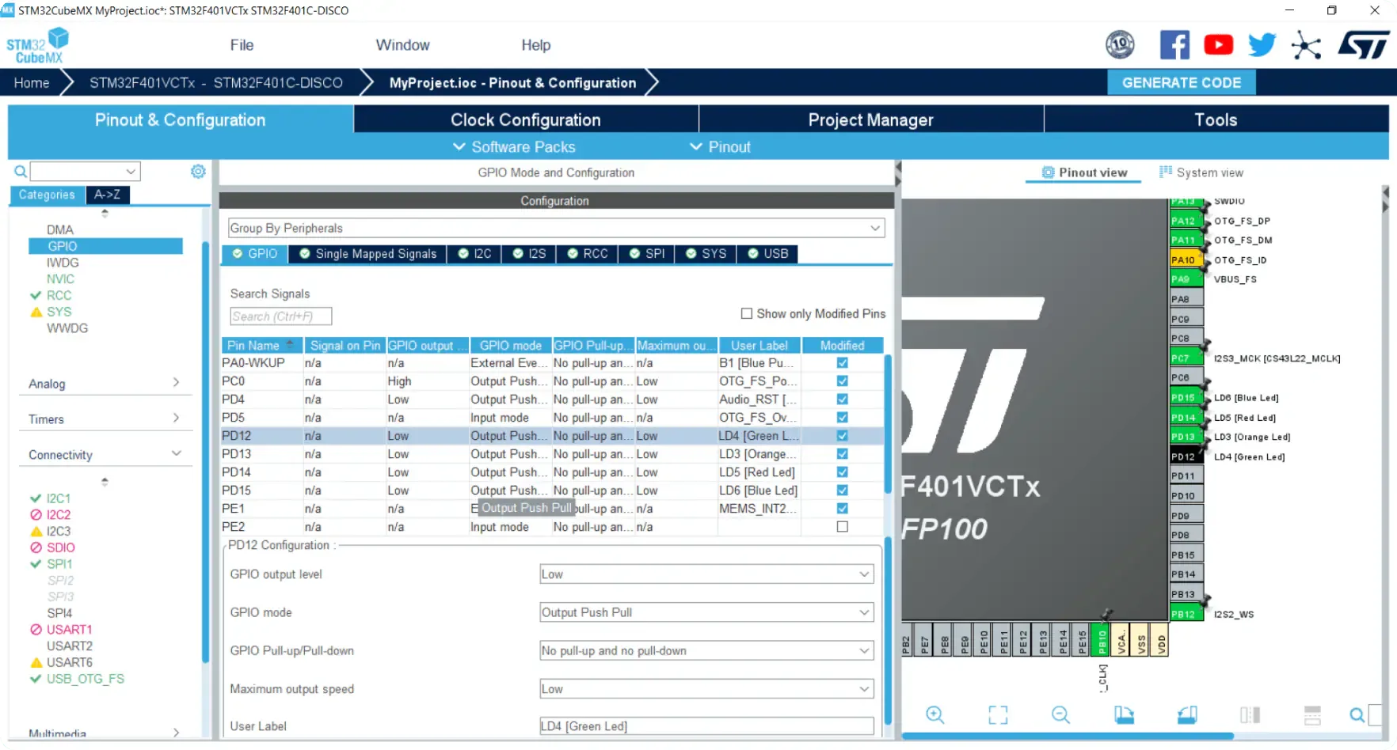Open the Software Packs menu
Screen dimensions: 1397x750
(x=514, y=147)
